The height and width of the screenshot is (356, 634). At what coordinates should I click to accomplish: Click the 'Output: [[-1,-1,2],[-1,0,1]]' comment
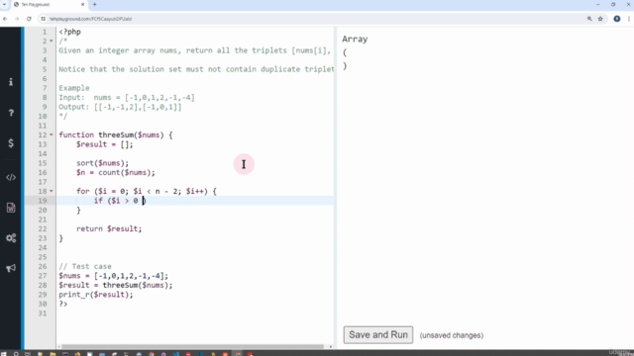click(120, 107)
